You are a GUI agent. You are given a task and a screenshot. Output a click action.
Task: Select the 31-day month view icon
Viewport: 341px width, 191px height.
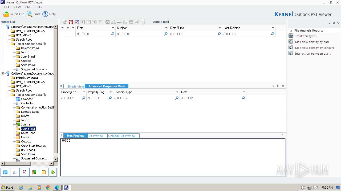pos(100,22)
